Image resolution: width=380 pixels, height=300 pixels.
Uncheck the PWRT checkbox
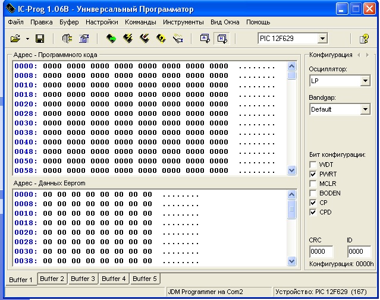pos(313,174)
